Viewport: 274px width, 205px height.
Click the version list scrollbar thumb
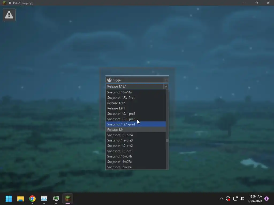167,140
